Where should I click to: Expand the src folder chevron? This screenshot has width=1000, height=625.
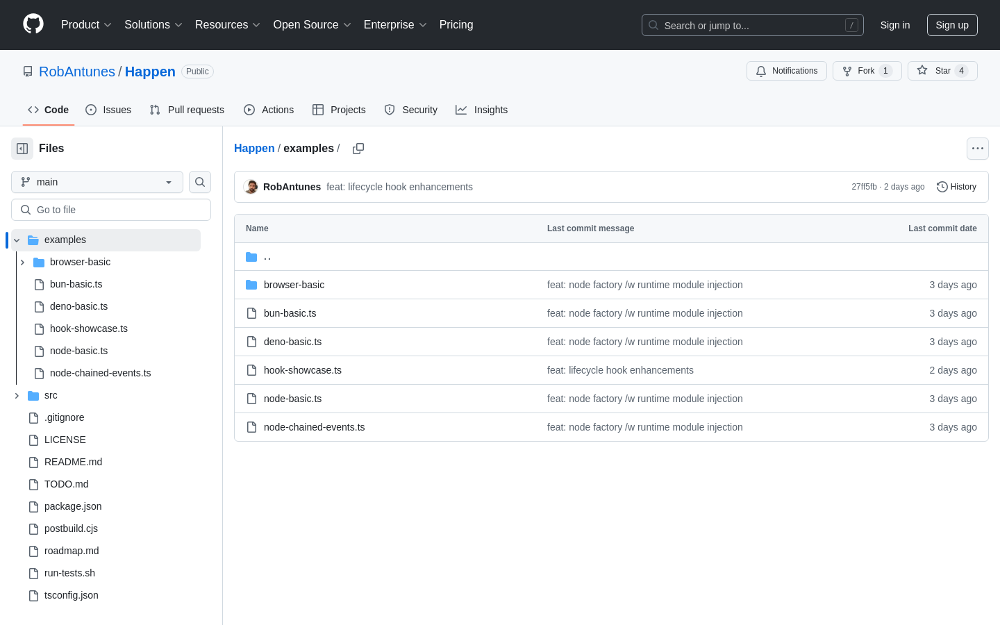[17, 395]
